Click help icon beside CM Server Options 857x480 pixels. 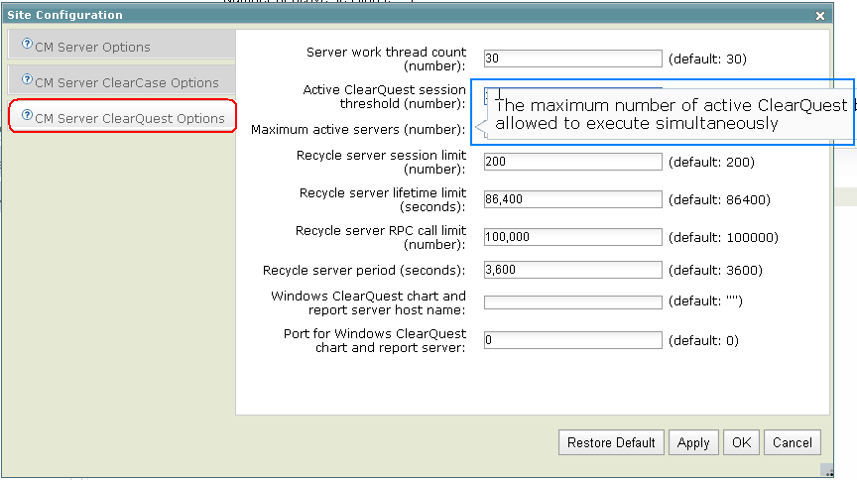click(x=27, y=44)
